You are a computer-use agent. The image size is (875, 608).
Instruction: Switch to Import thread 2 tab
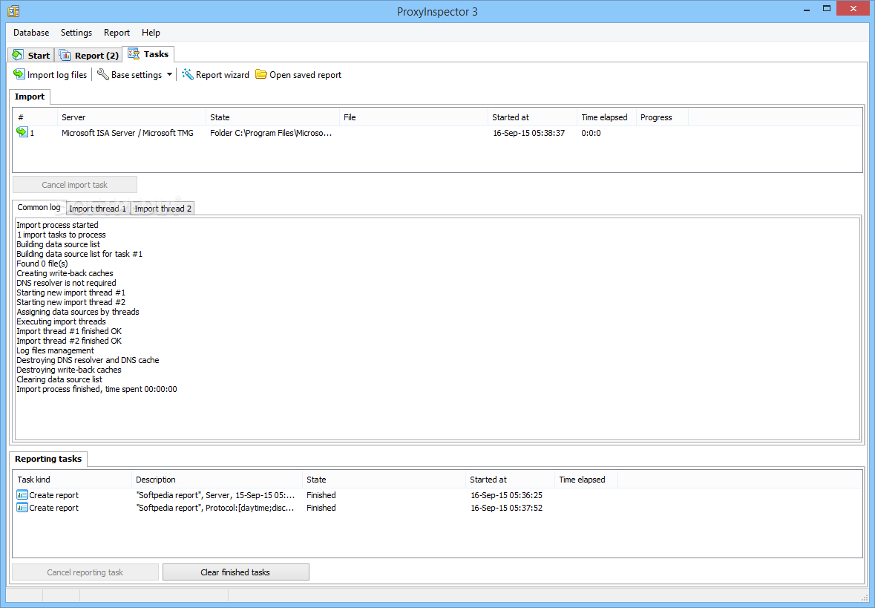163,209
